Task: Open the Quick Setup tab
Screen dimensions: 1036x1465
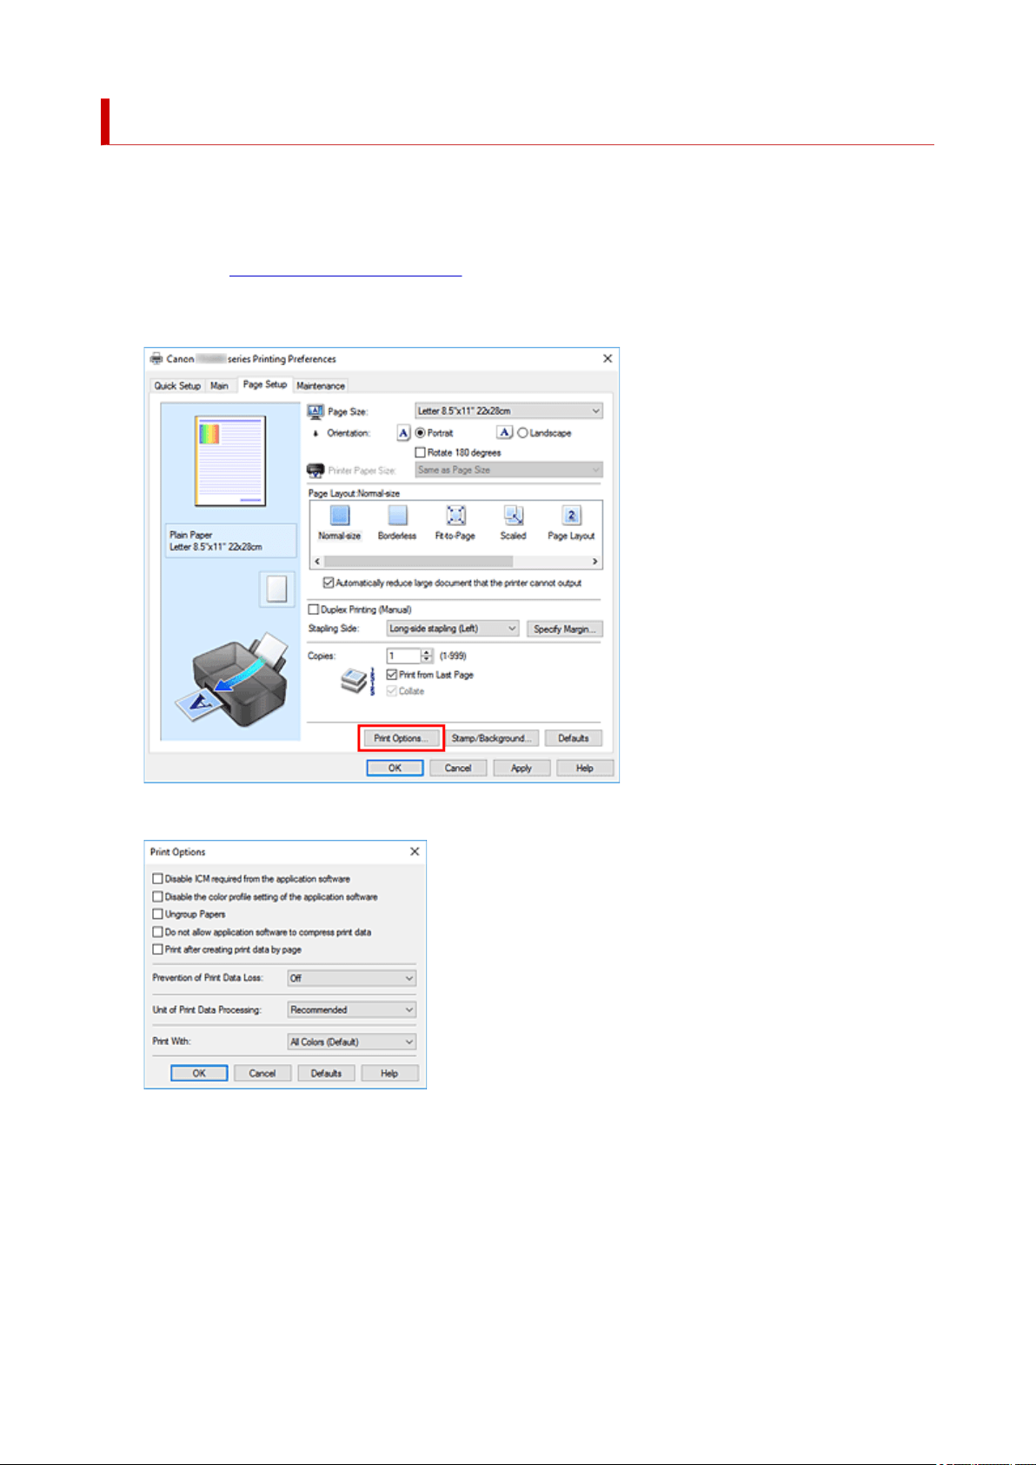Action: coord(177,386)
